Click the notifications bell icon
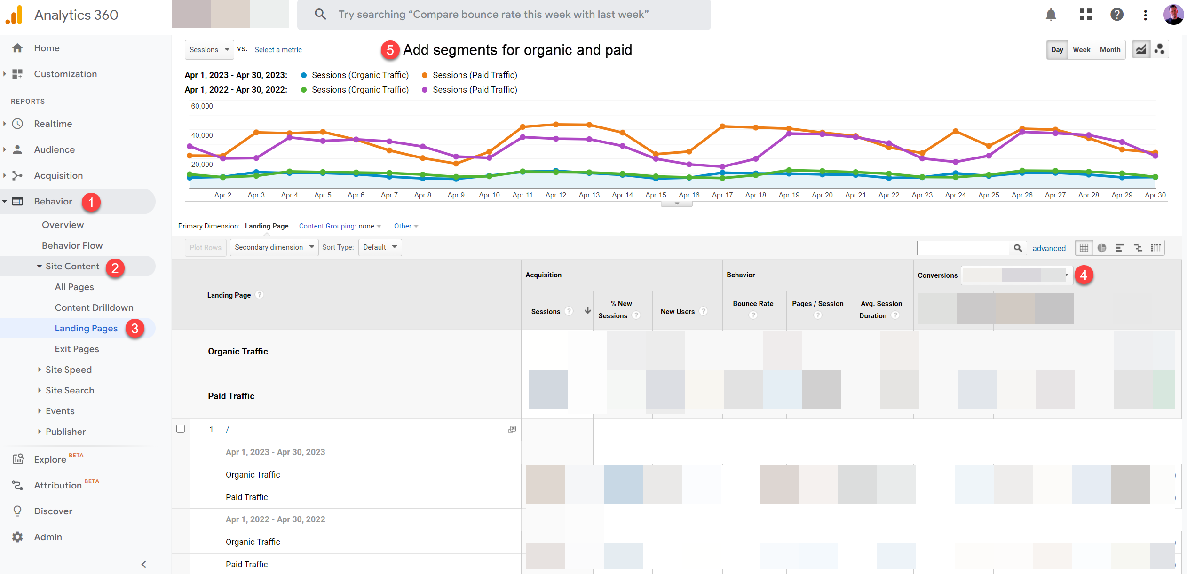 pos(1052,15)
